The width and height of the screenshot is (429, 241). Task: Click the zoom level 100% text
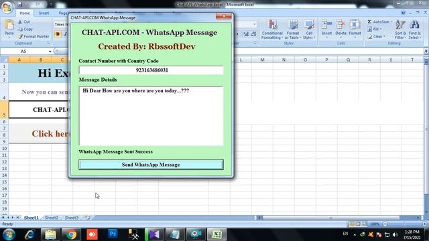pyautogui.click(x=374, y=224)
